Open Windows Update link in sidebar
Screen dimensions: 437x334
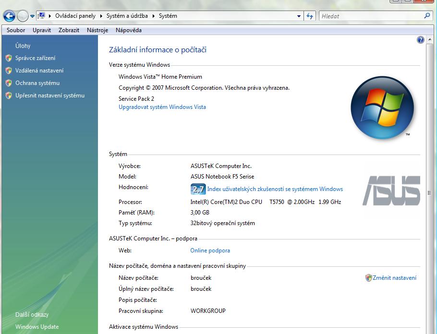click(37, 327)
